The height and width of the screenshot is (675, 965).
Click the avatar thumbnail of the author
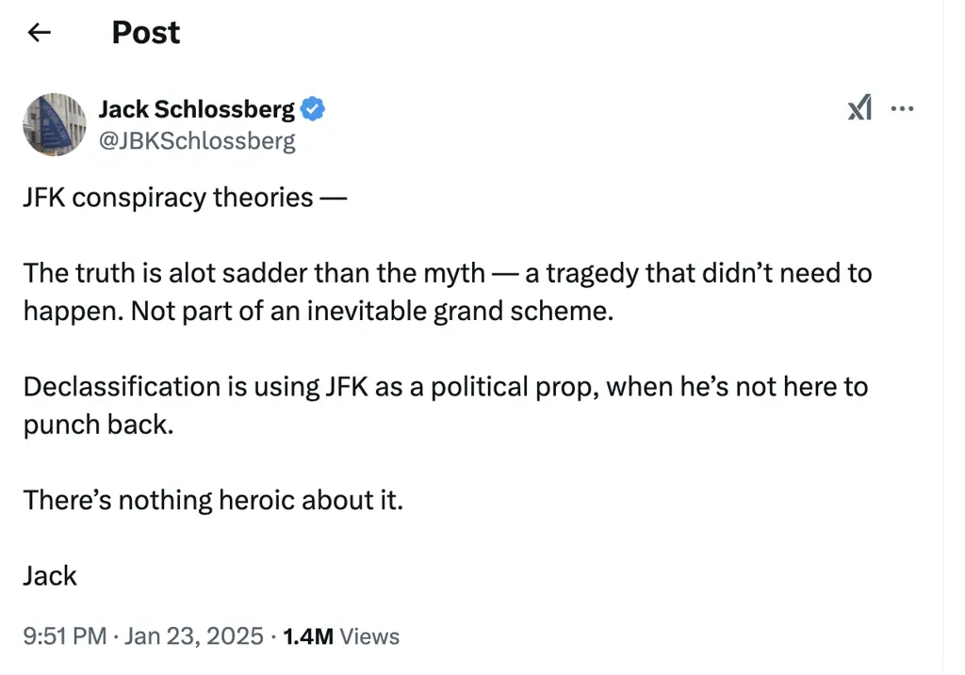coord(54,124)
